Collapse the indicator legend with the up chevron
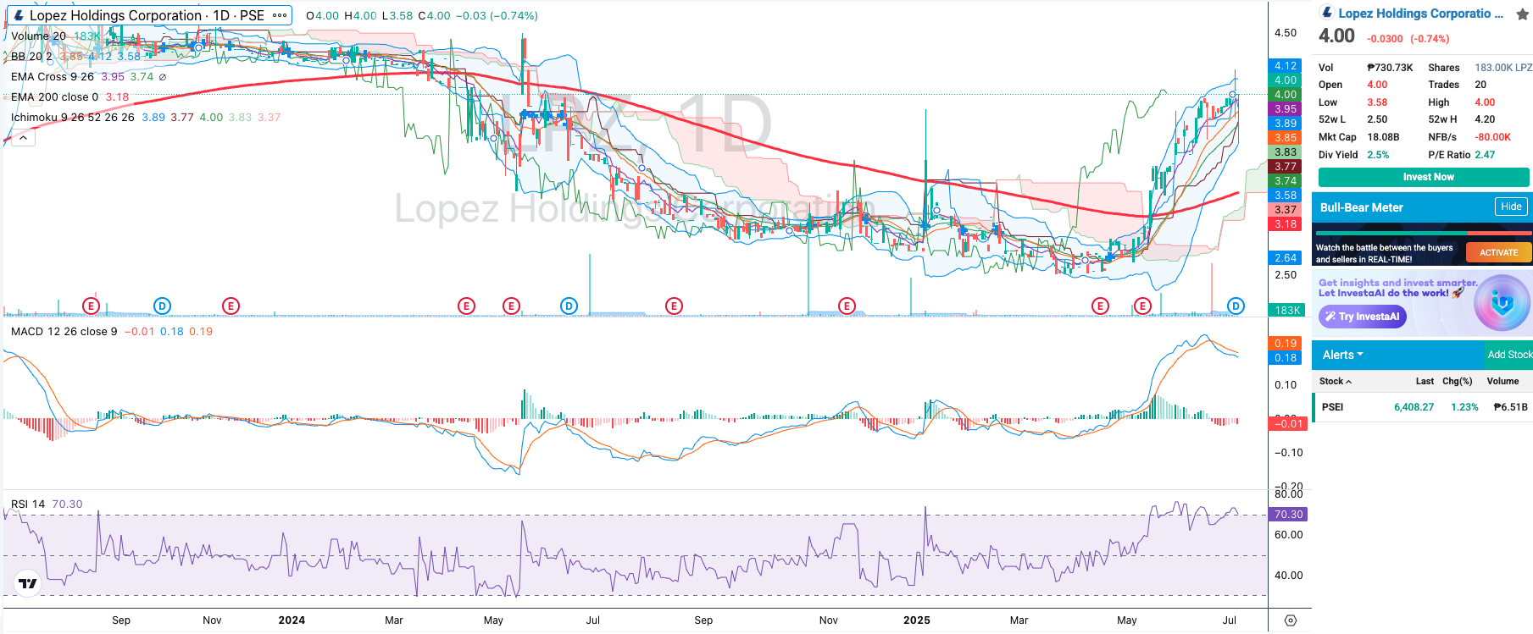Viewport: 1533px width, 634px height. [x=24, y=138]
